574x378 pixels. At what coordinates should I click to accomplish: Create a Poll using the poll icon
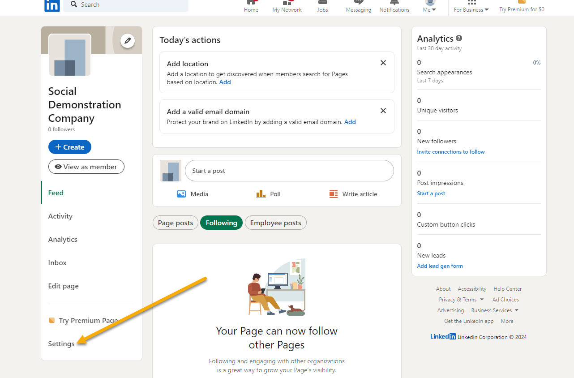[x=261, y=193]
